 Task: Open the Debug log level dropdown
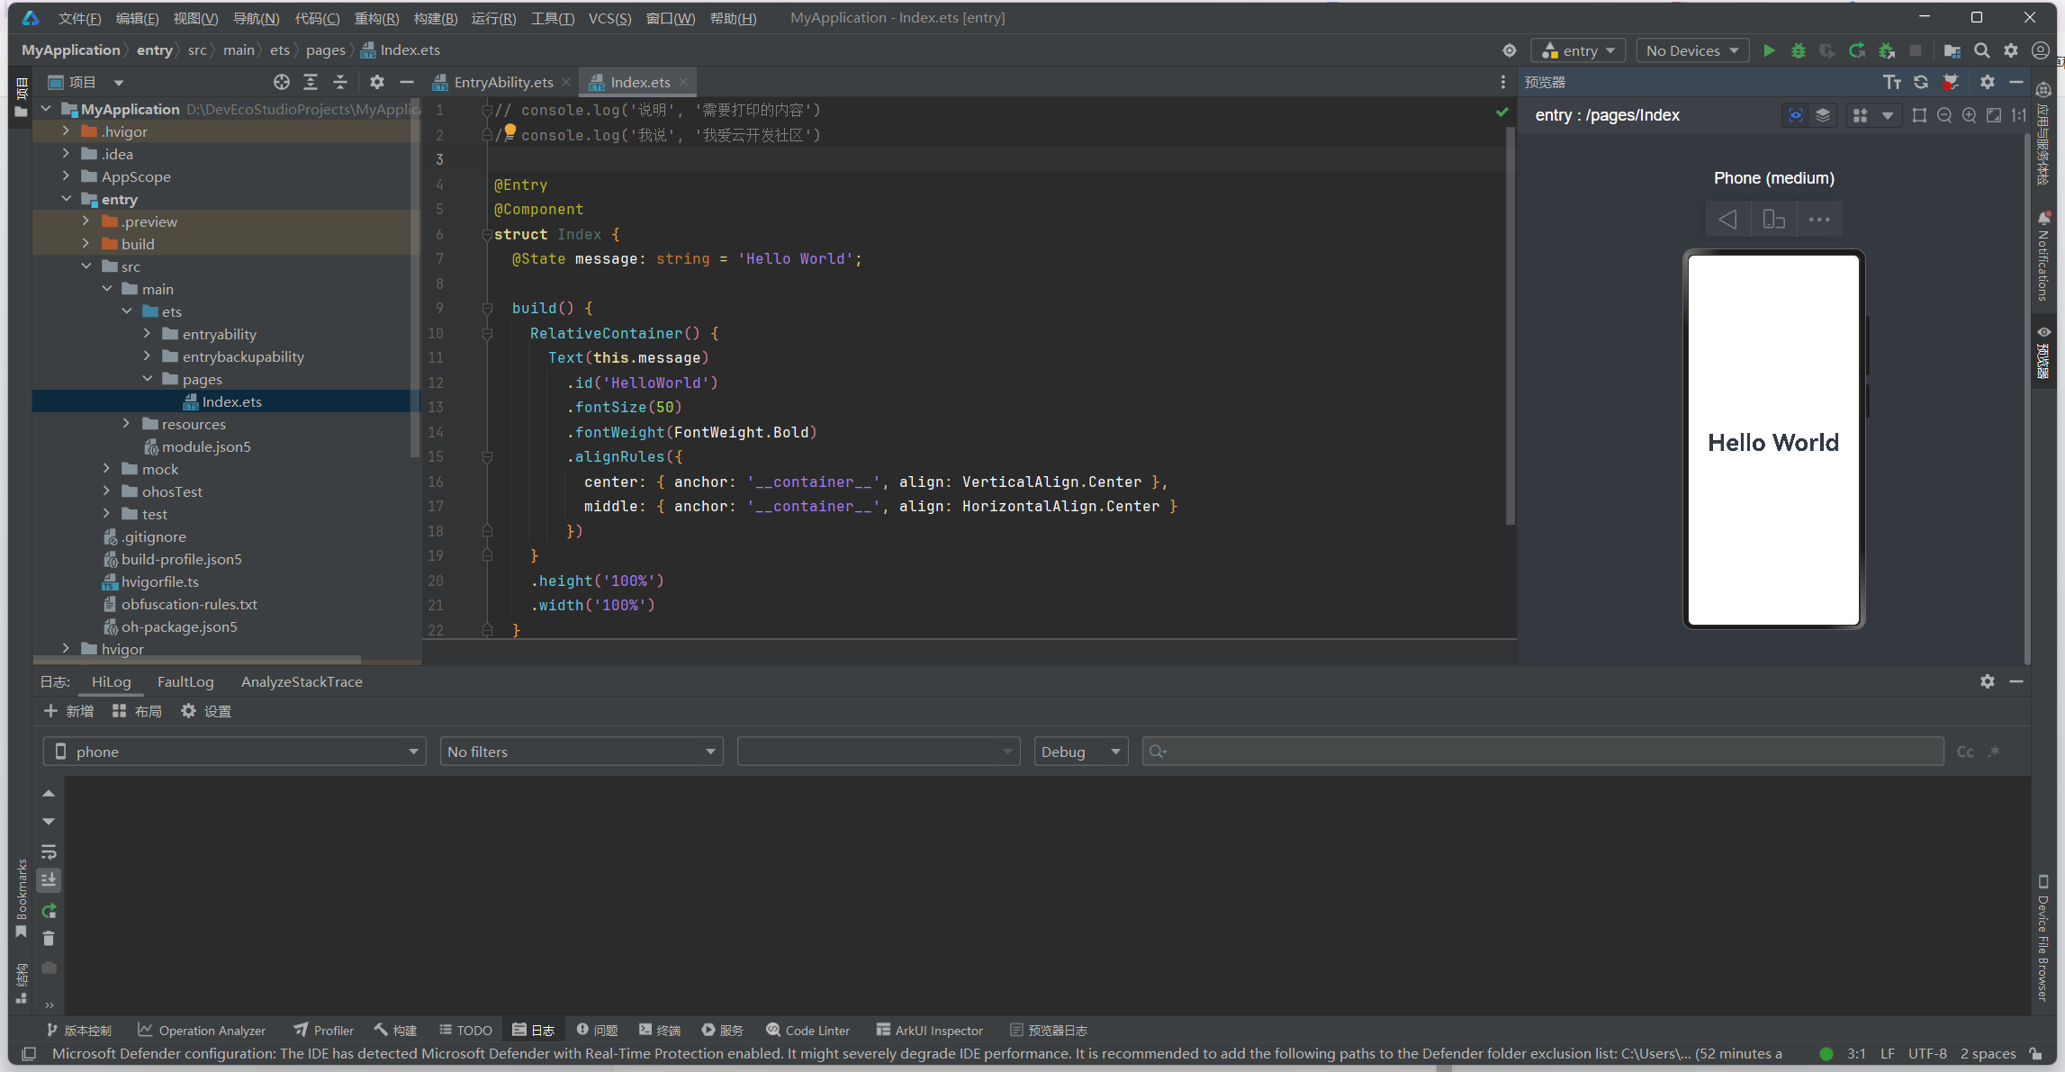click(x=1080, y=752)
